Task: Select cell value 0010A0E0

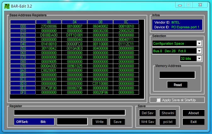Action: point(74,48)
